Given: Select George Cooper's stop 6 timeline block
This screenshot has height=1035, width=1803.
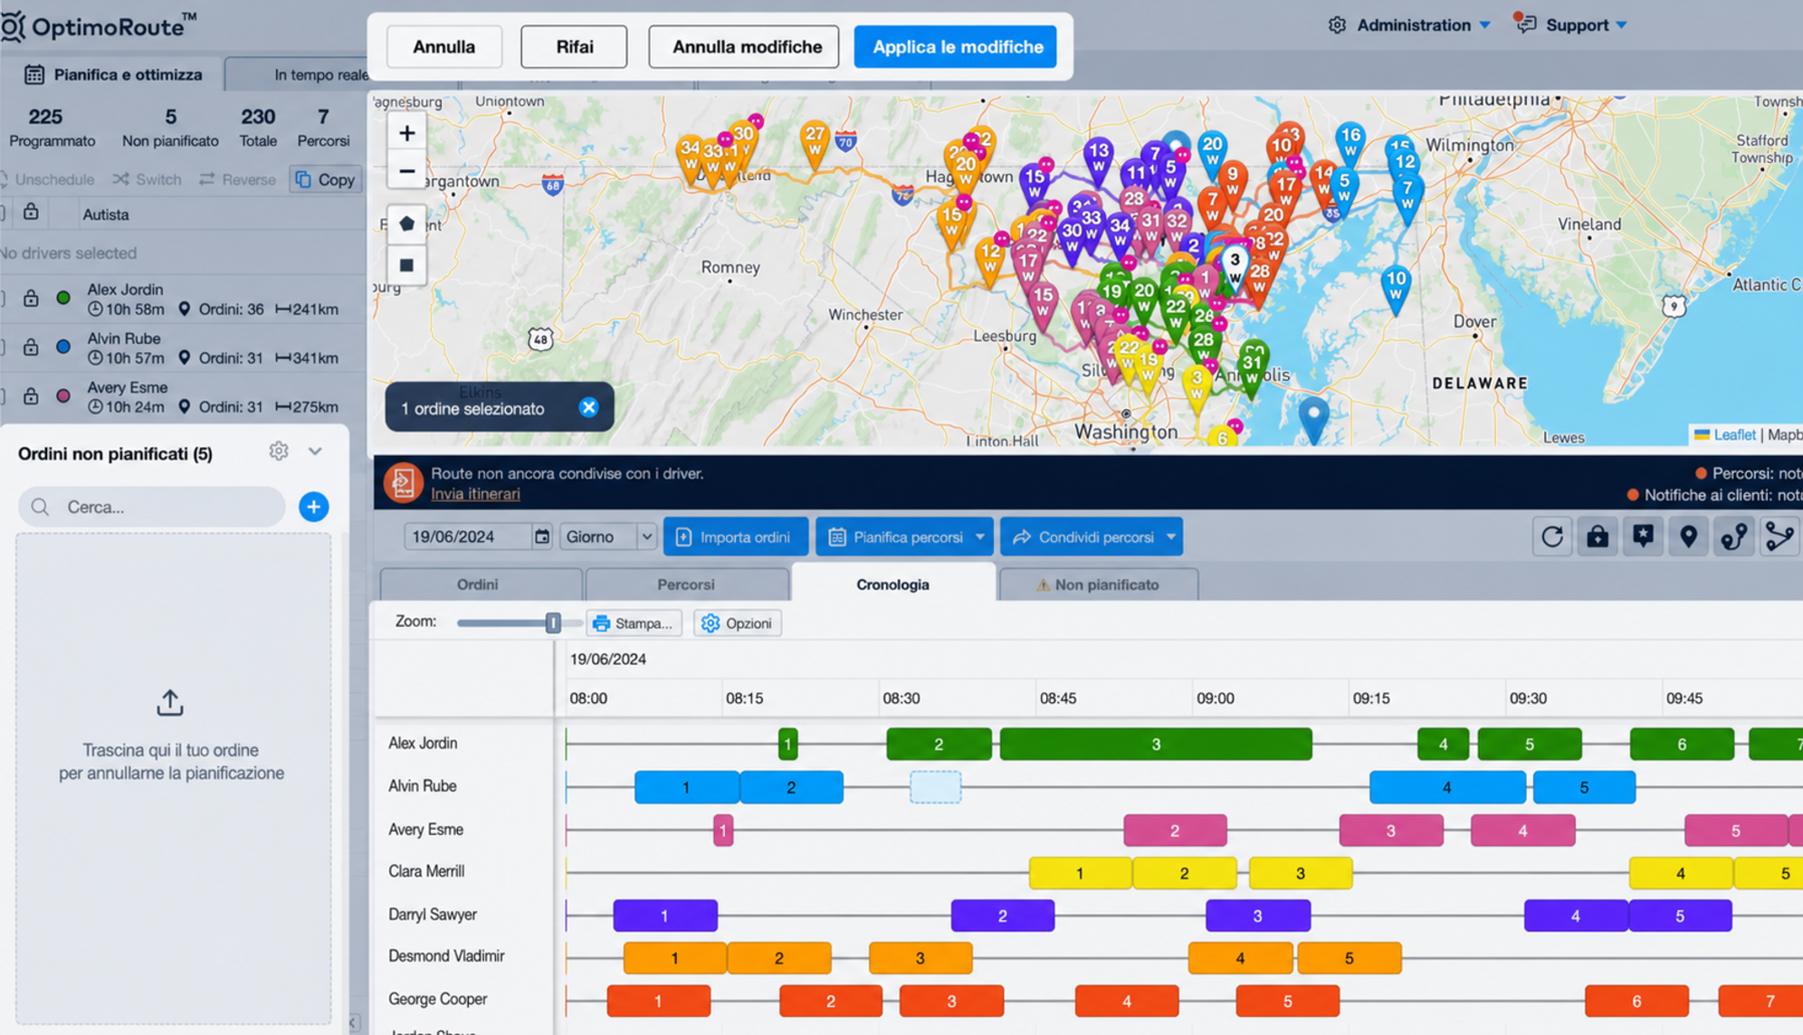Looking at the screenshot, I should coord(1636,1001).
